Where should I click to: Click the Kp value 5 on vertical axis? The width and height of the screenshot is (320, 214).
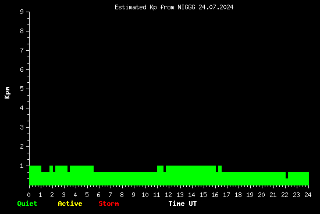click(x=22, y=89)
